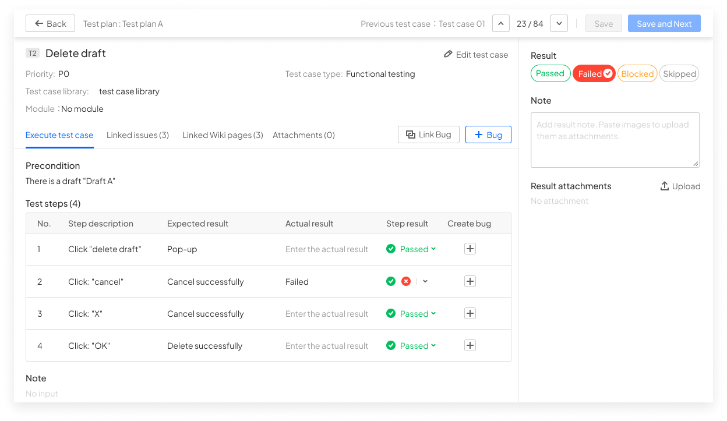Mark step 2 as passed with green check
727x421 pixels.
coord(391,281)
